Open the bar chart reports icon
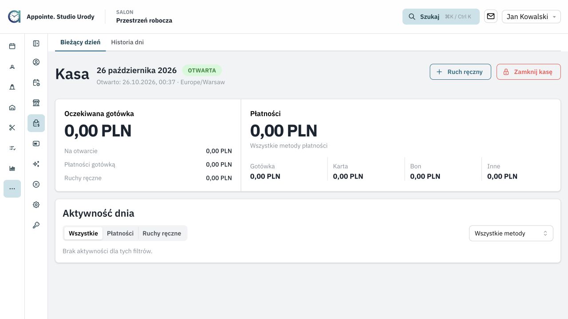The height and width of the screenshot is (319, 568). coord(12,168)
